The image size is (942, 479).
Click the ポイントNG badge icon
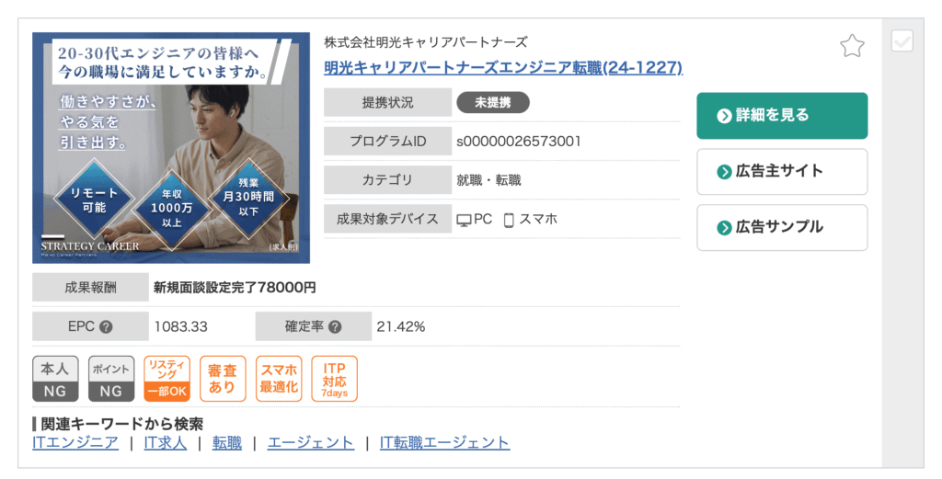coord(111,379)
